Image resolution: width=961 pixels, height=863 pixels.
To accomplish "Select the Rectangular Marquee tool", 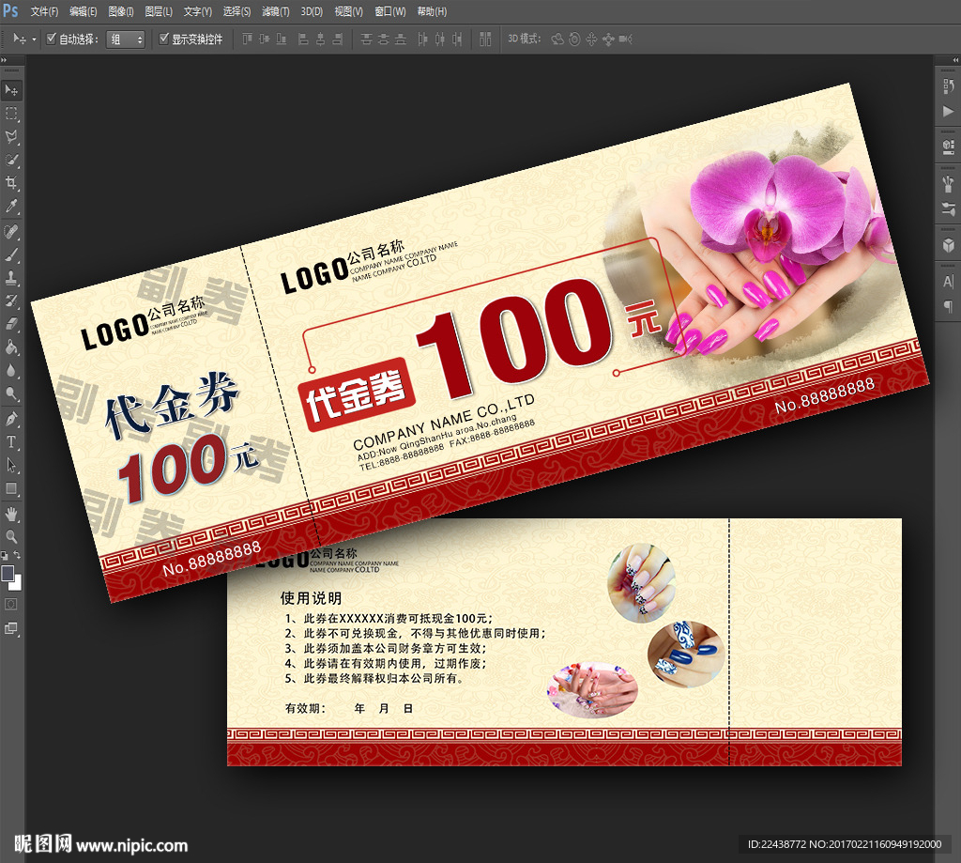I will point(11,114).
